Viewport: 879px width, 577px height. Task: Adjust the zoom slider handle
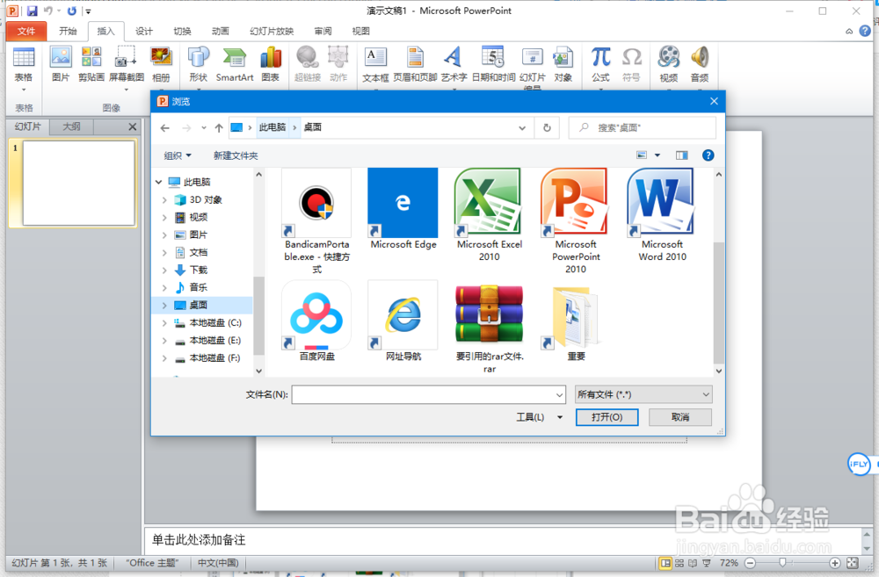click(x=782, y=563)
